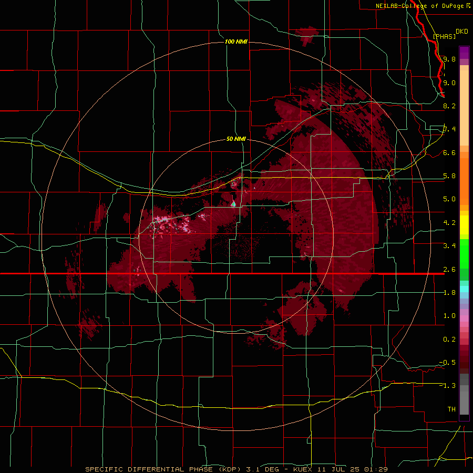Click the 9.0 value on the color scale
Viewport: 473px width, 473px height.
tap(449, 83)
